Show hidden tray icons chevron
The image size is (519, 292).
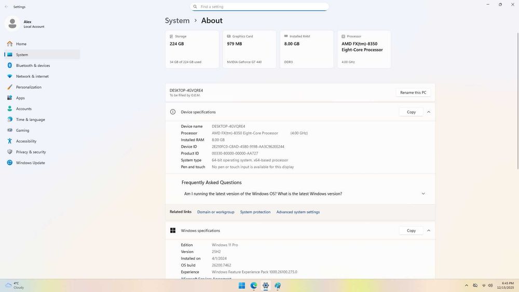point(467,285)
